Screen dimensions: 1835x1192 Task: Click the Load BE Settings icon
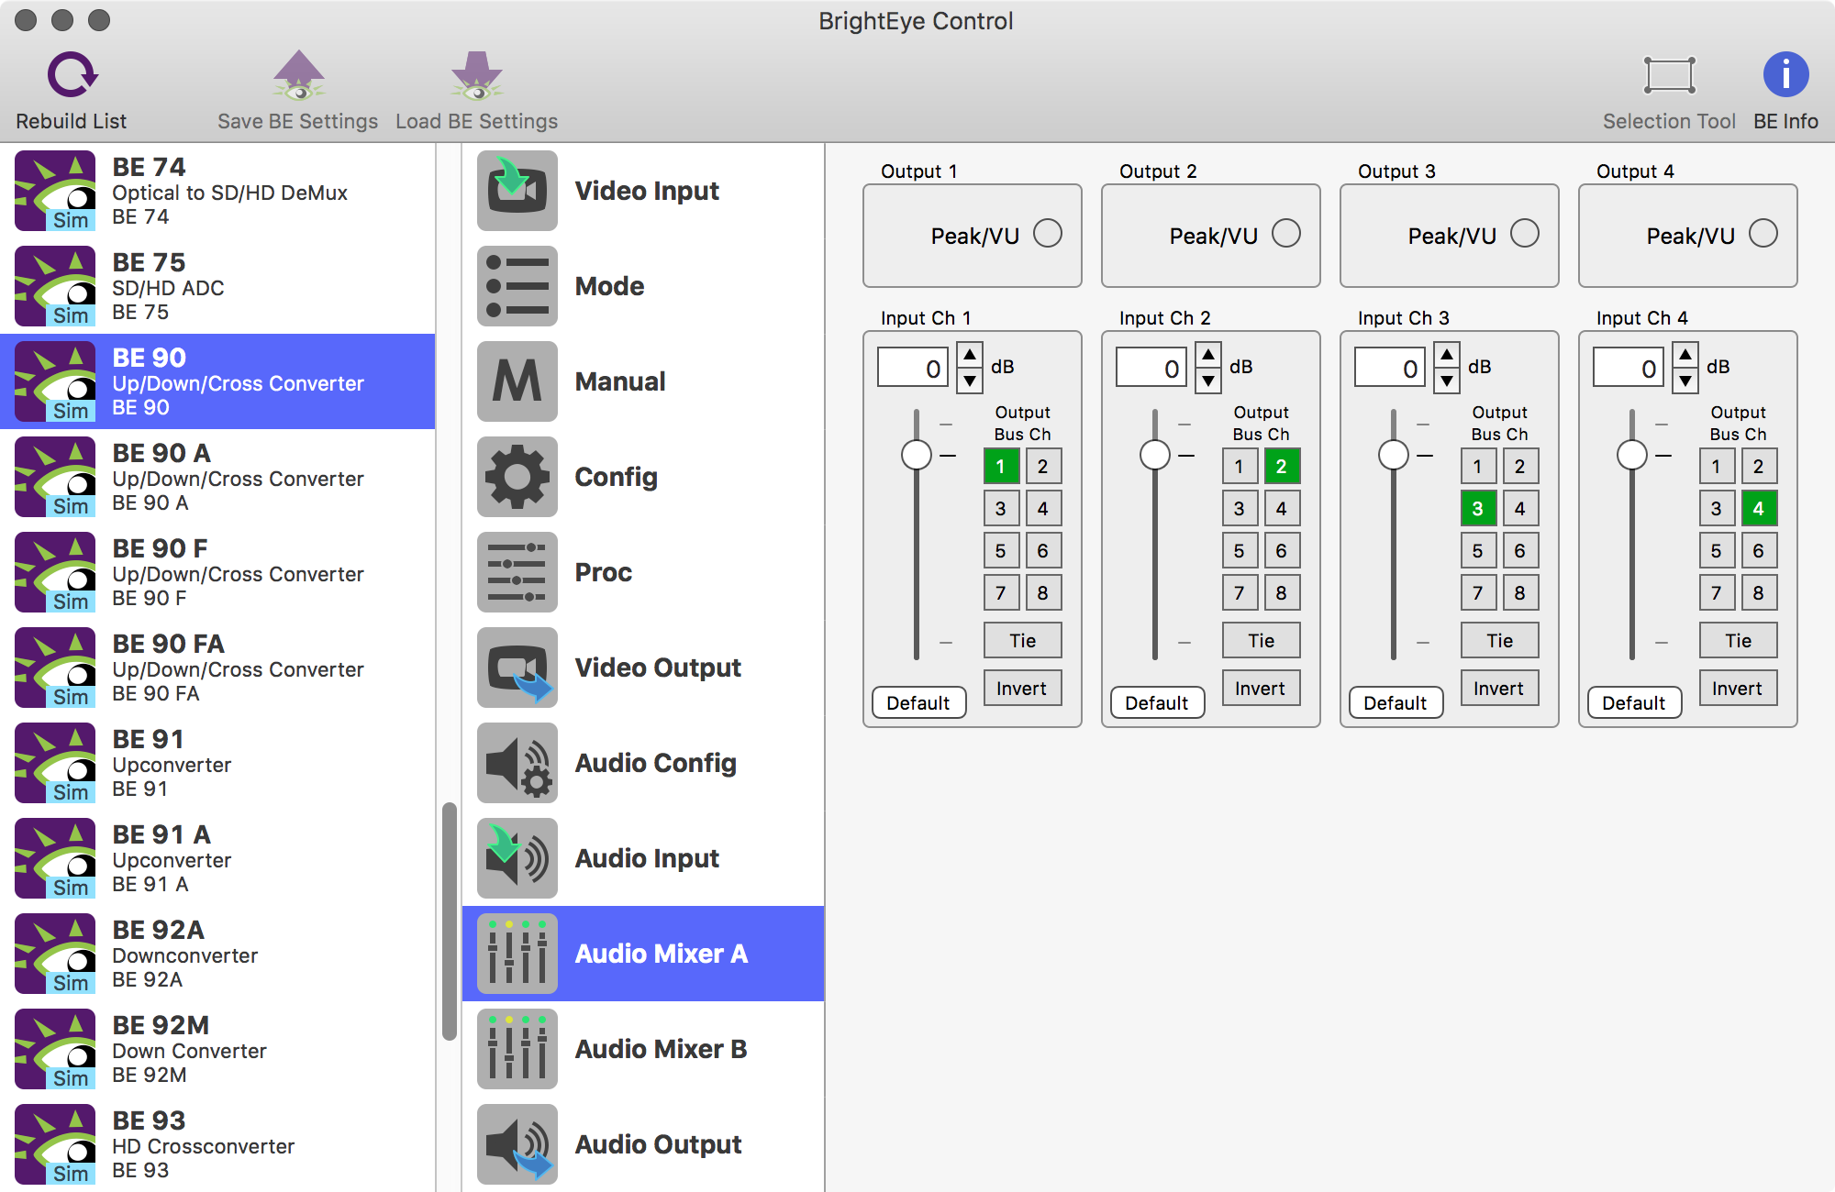[x=476, y=75]
